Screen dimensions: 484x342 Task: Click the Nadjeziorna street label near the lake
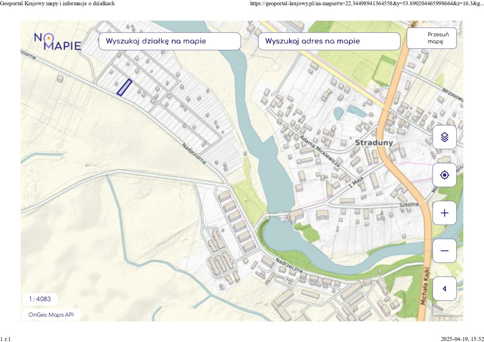[x=194, y=153]
